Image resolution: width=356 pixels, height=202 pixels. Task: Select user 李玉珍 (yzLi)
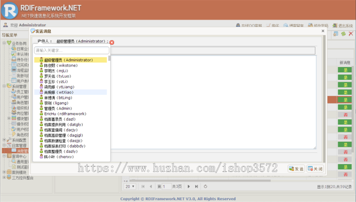pos(71,82)
